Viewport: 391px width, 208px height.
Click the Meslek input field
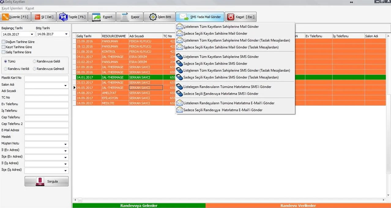47,138
